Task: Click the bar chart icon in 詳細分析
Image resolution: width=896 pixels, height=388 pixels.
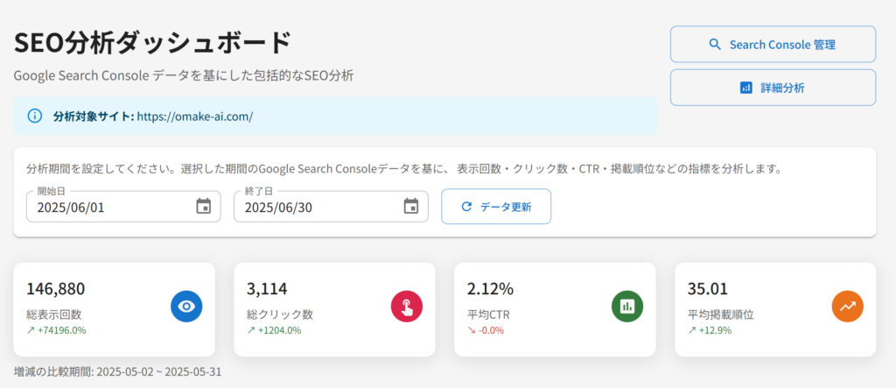Action: pos(745,88)
